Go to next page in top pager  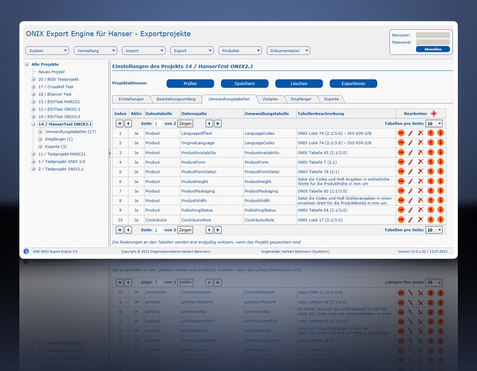pos(209,123)
